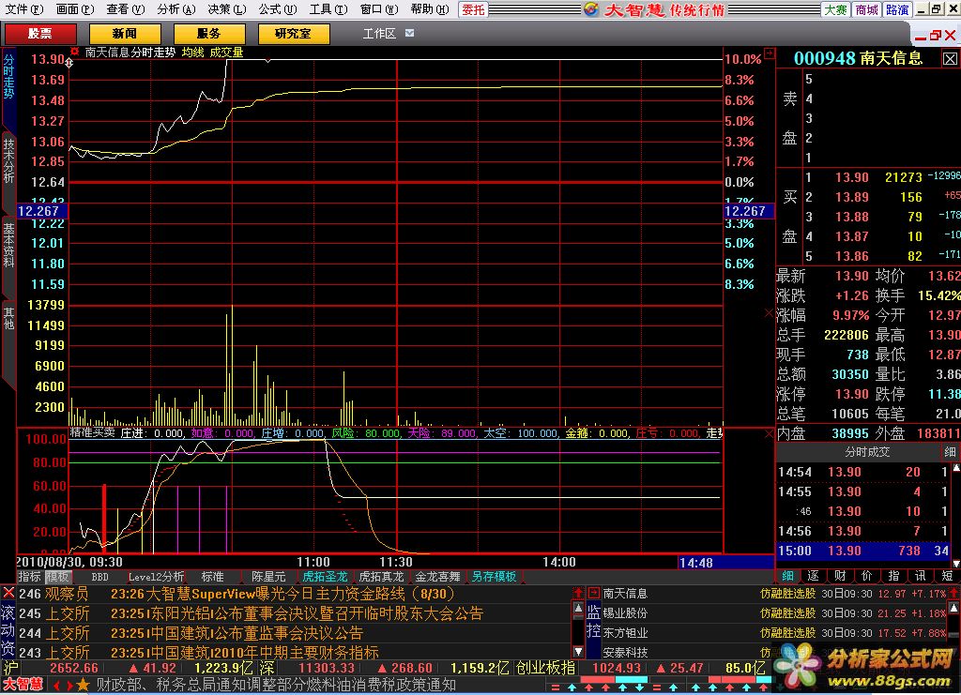Select the 指标 indicator tab
This screenshot has width=961, height=695.
pos(29,577)
